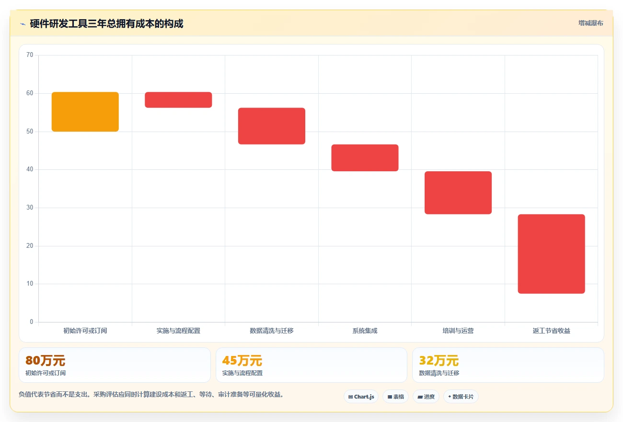
Task: Click x-axis label 实施与流程配置
Action: (x=178, y=331)
